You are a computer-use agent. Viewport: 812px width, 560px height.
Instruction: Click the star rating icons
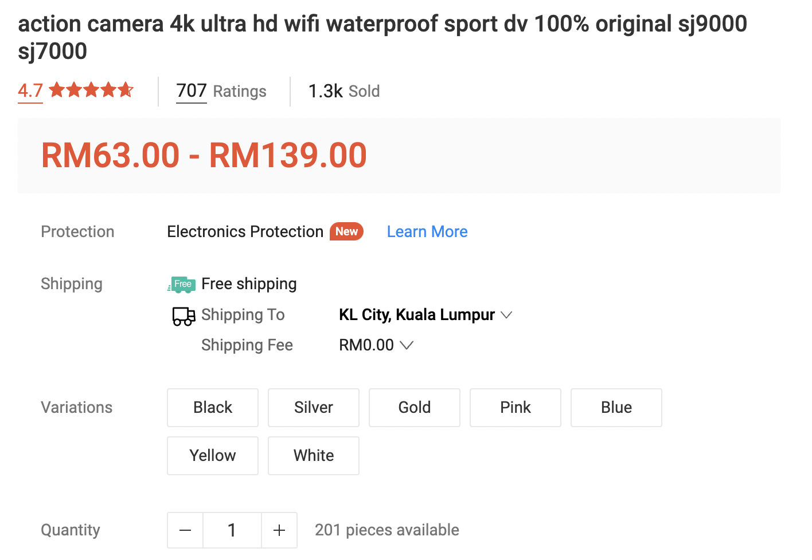(91, 90)
